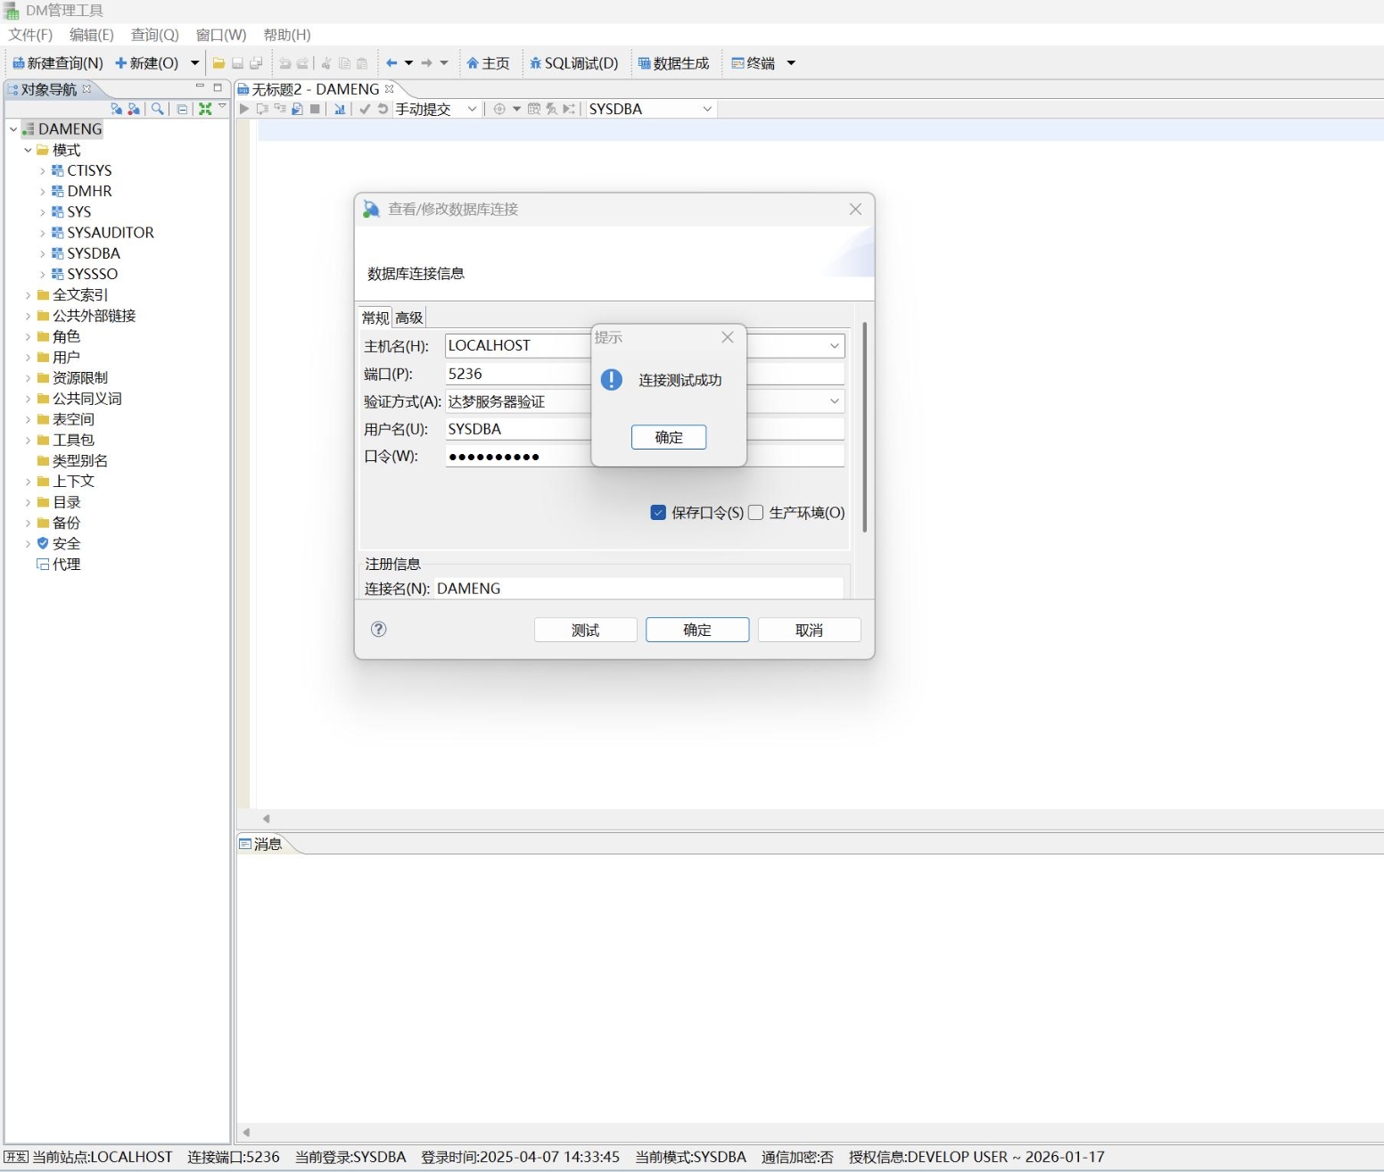The width and height of the screenshot is (1384, 1172).
Task: Toggle the Save Password (保存口令) checkbox
Action: pyautogui.click(x=658, y=513)
